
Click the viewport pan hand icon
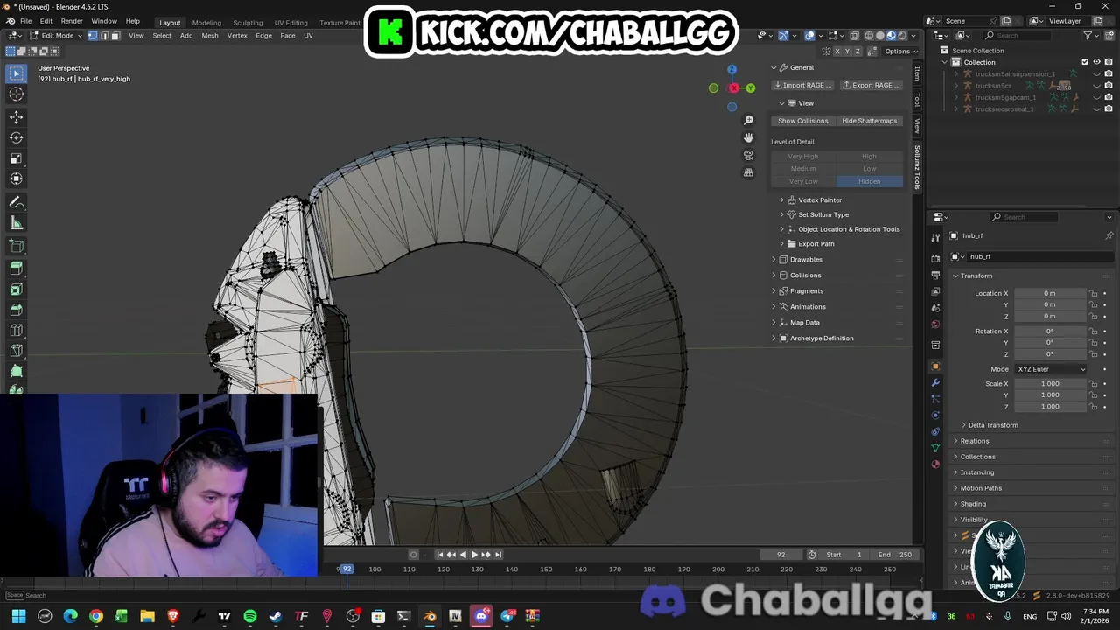pos(748,137)
